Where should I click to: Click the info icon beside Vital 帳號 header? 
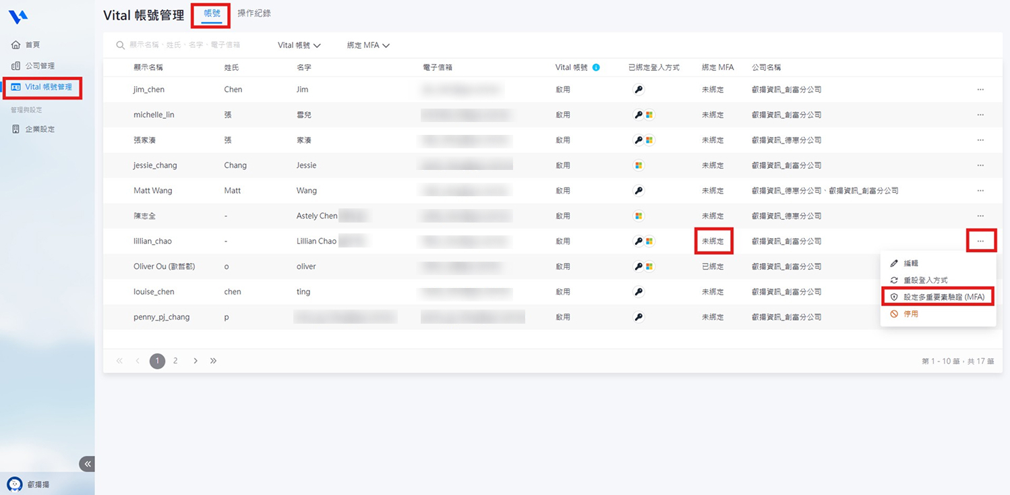coord(596,67)
